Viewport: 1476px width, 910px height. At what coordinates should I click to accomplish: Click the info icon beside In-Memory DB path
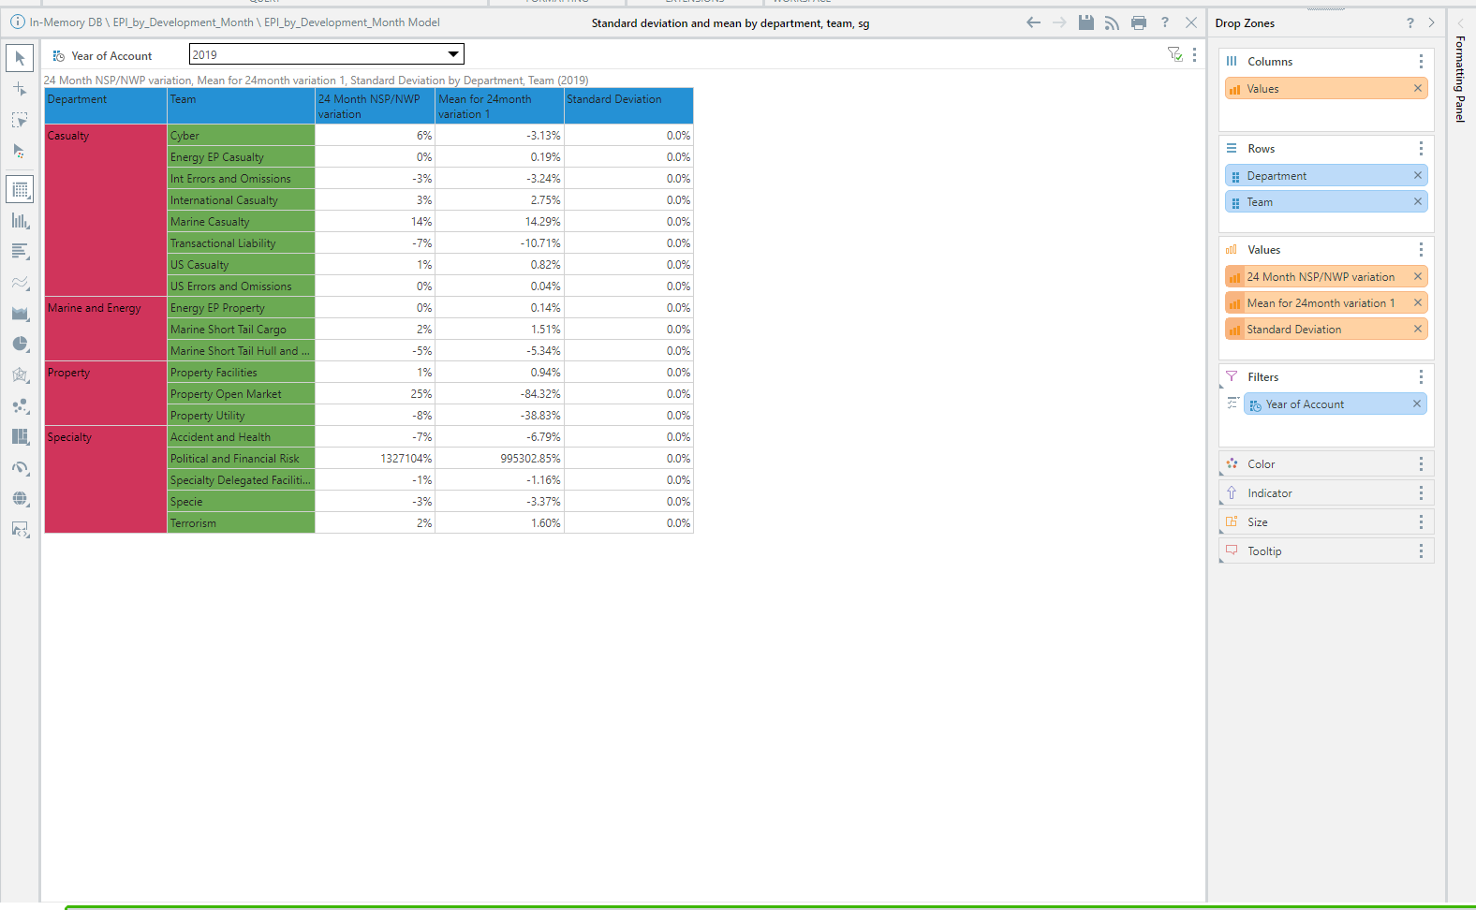17,22
